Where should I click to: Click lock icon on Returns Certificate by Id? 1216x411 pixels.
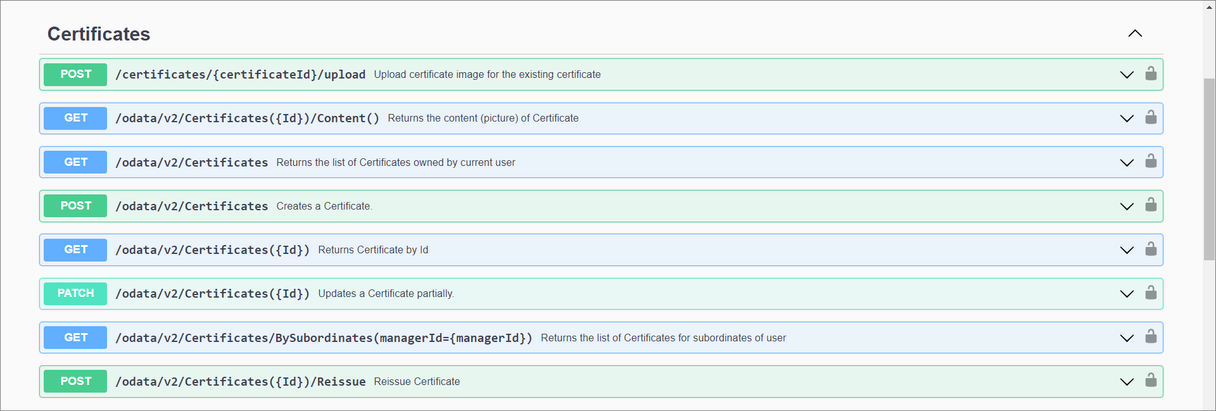tap(1150, 250)
